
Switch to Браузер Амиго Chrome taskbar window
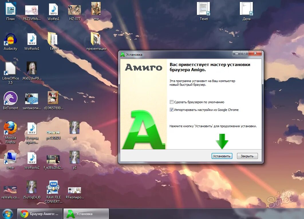(x=40, y=214)
